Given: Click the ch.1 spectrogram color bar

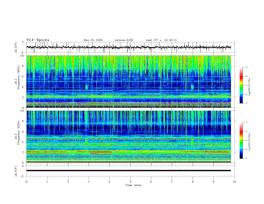Looking at the screenshot, I should (241, 85).
